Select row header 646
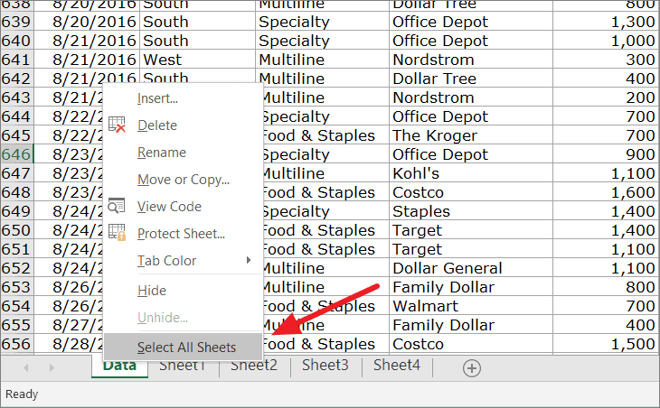 pyautogui.click(x=17, y=154)
